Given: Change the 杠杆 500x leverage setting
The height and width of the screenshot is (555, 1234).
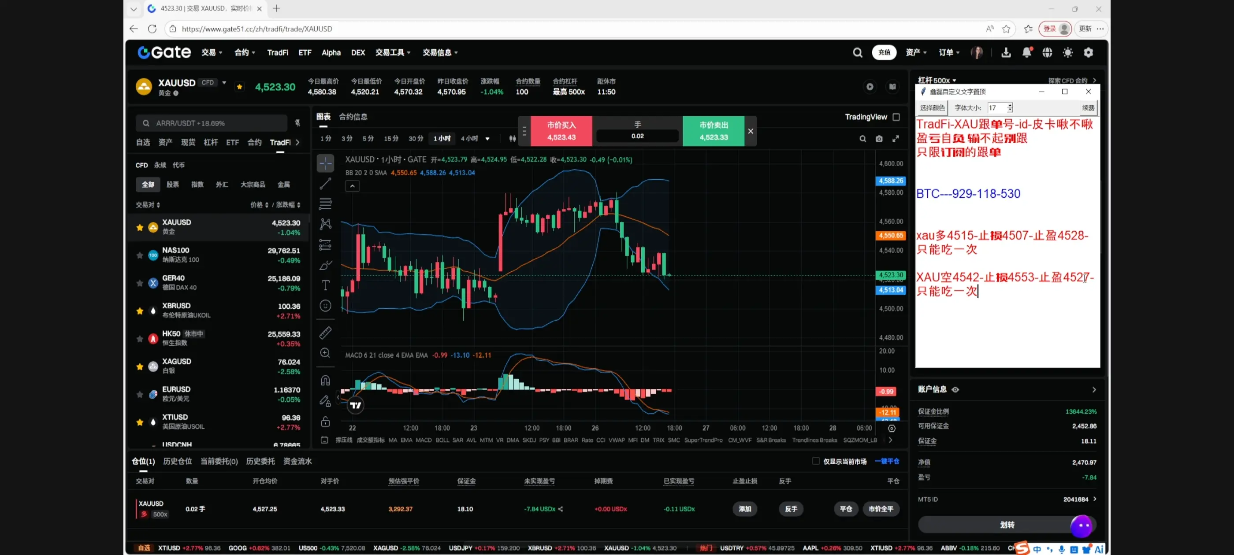Looking at the screenshot, I should [937, 80].
